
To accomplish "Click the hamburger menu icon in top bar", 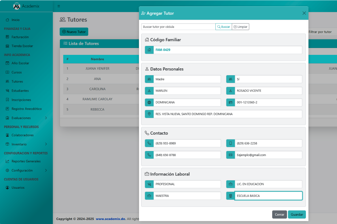I will coord(59,6).
